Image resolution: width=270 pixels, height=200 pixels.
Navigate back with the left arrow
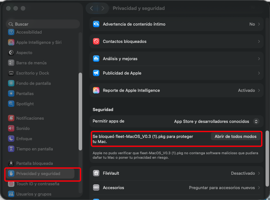click(x=92, y=8)
